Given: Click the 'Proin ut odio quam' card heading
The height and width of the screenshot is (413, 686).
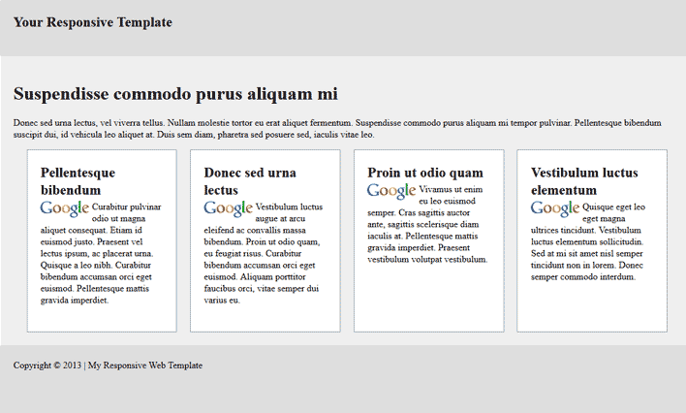Looking at the screenshot, I should 425,173.
